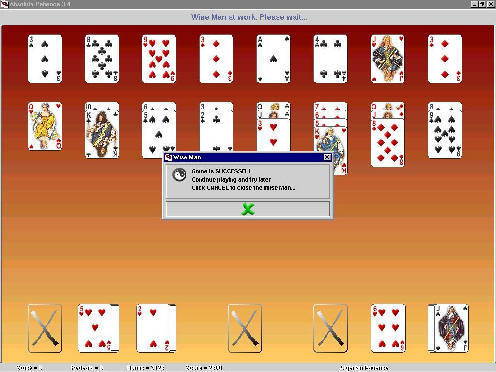Select the Queen of hearts card

click(x=45, y=126)
